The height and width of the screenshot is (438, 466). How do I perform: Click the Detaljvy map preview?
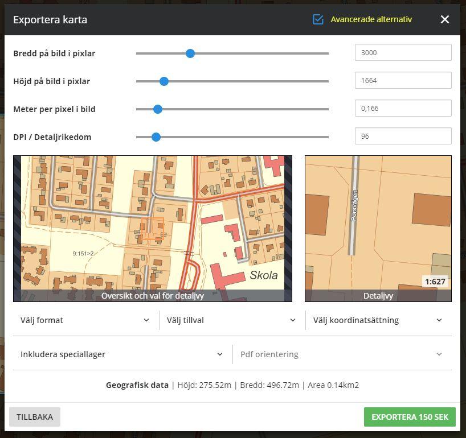click(x=378, y=229)
